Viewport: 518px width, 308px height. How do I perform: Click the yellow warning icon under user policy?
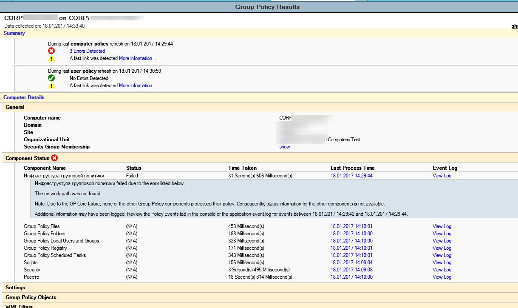click(51, 86)
